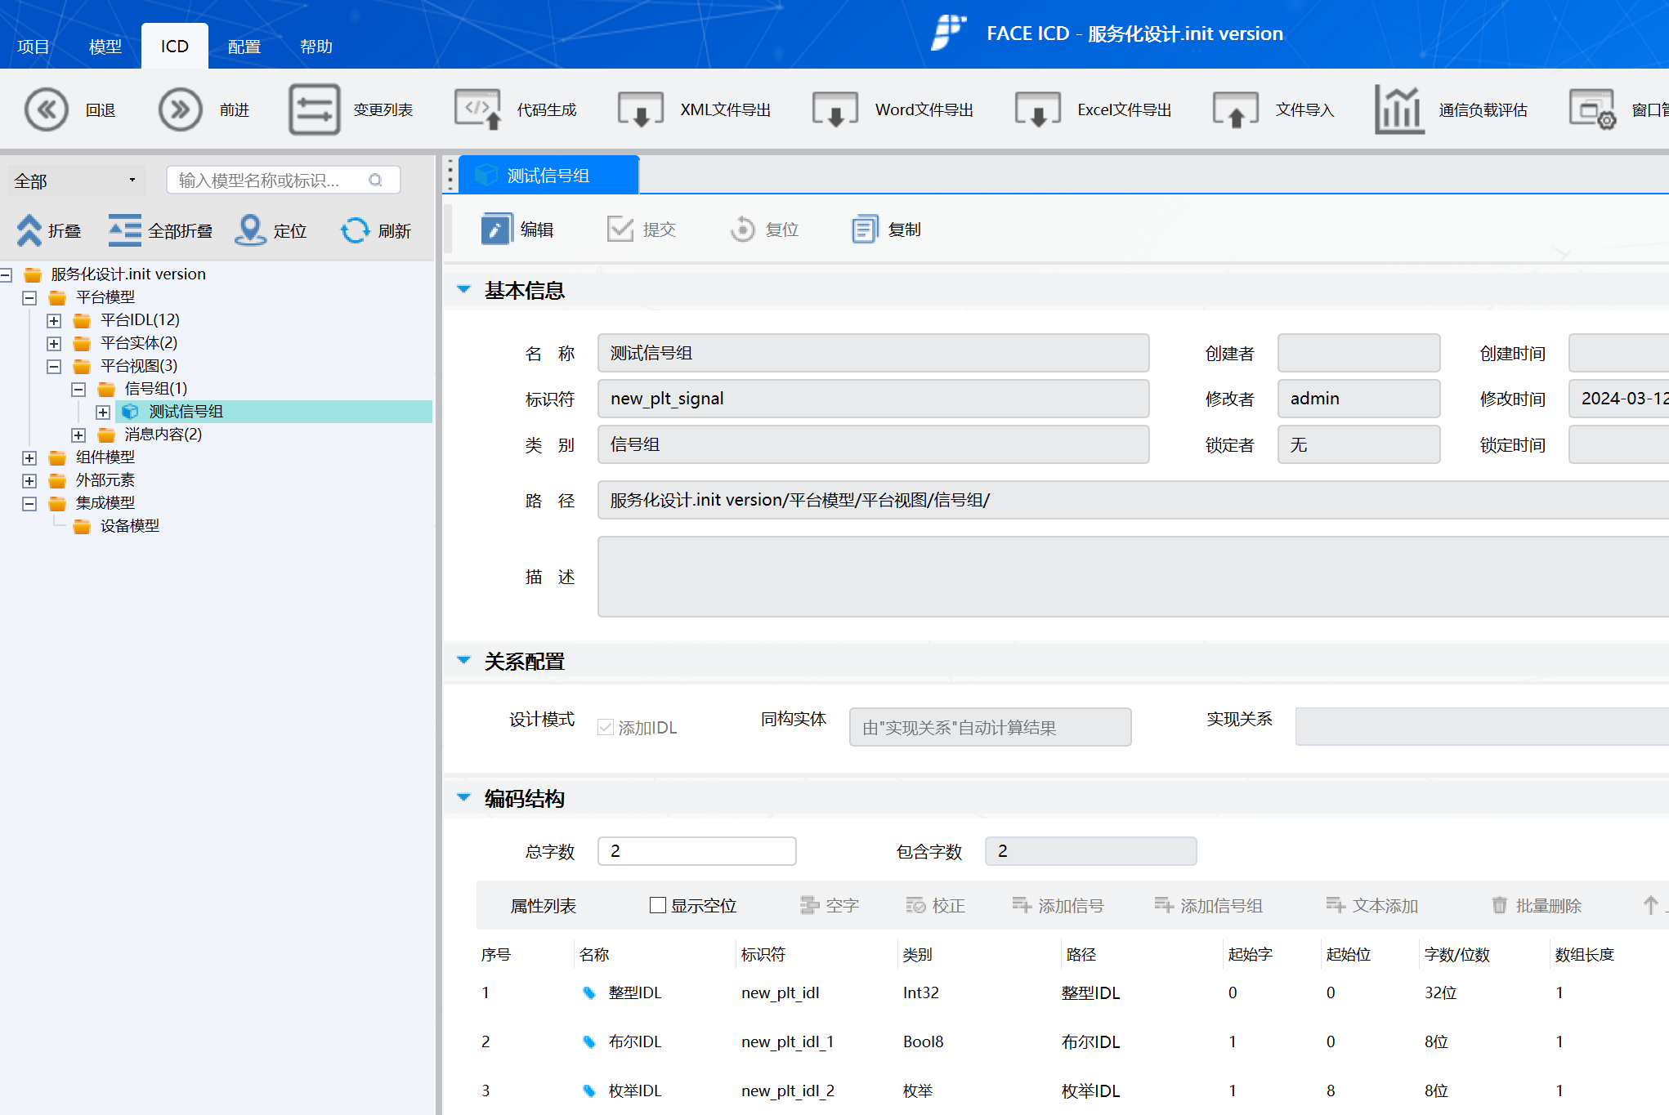Image resolution: width=1669 pixels, height=1115 pixels.
Task: Click the 全部折叠 collapse-all icon
Action: pos(125,230)
